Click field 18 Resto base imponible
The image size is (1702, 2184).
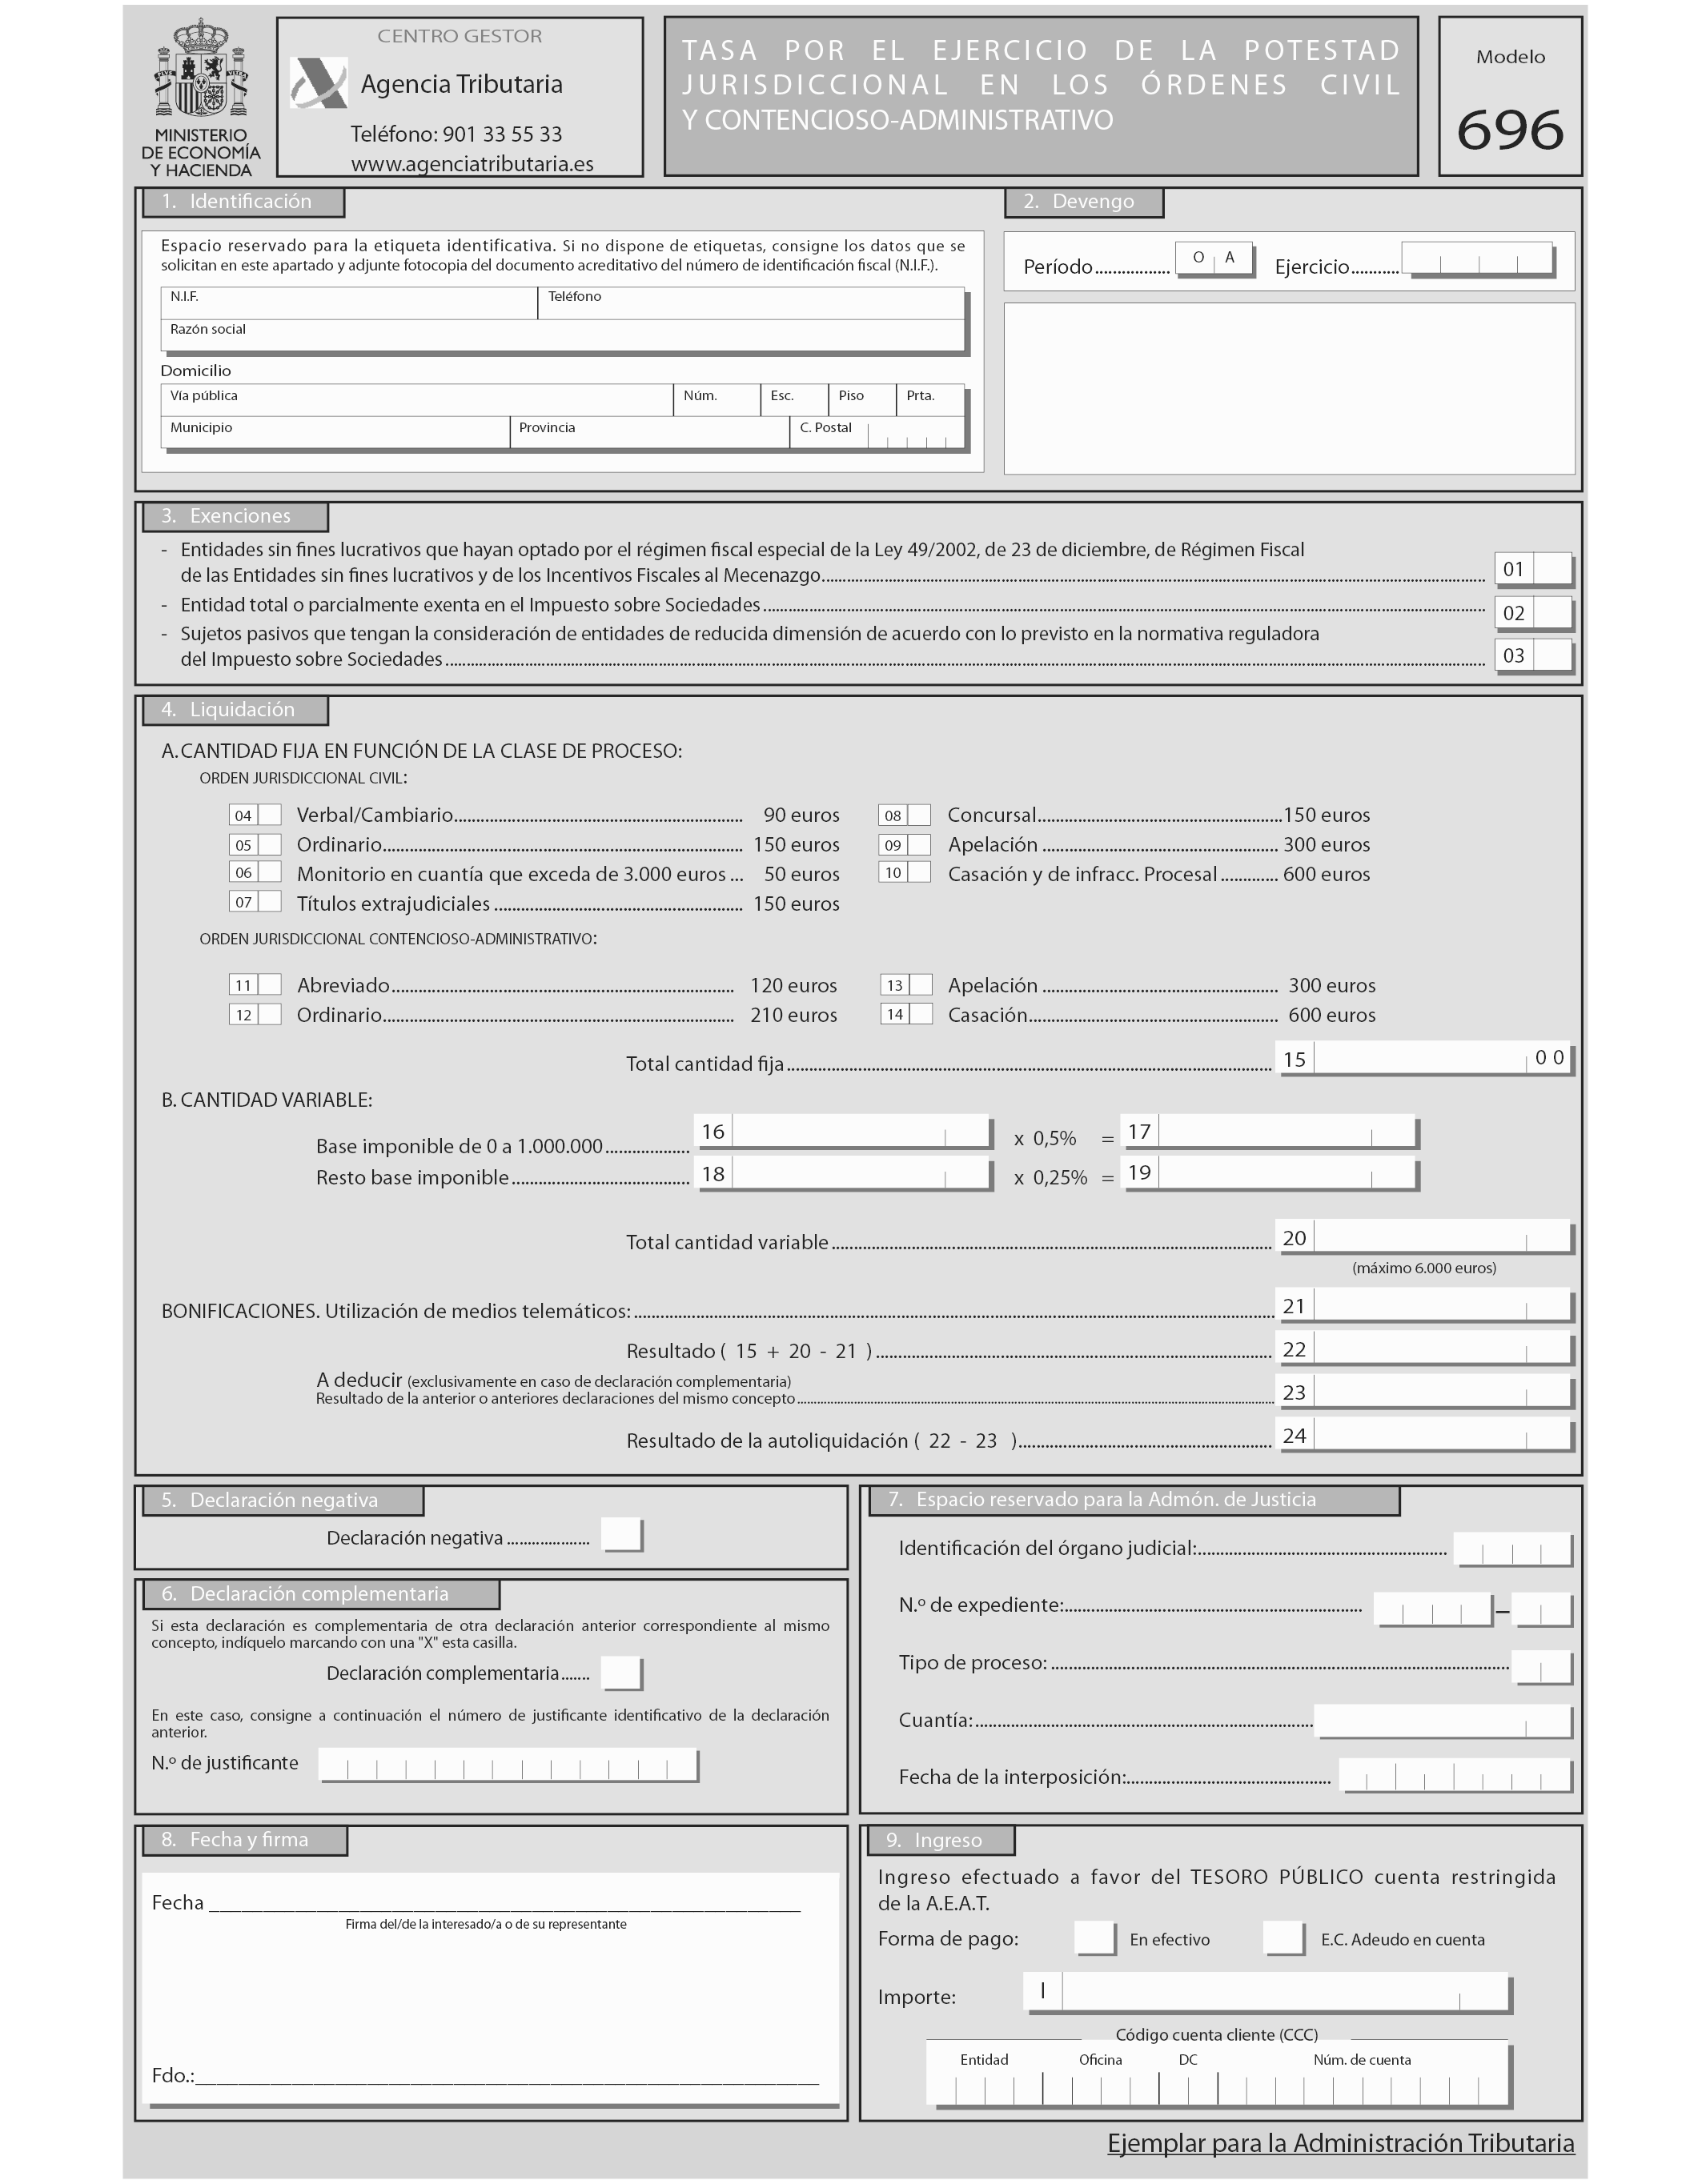(x=861, y=1173)
